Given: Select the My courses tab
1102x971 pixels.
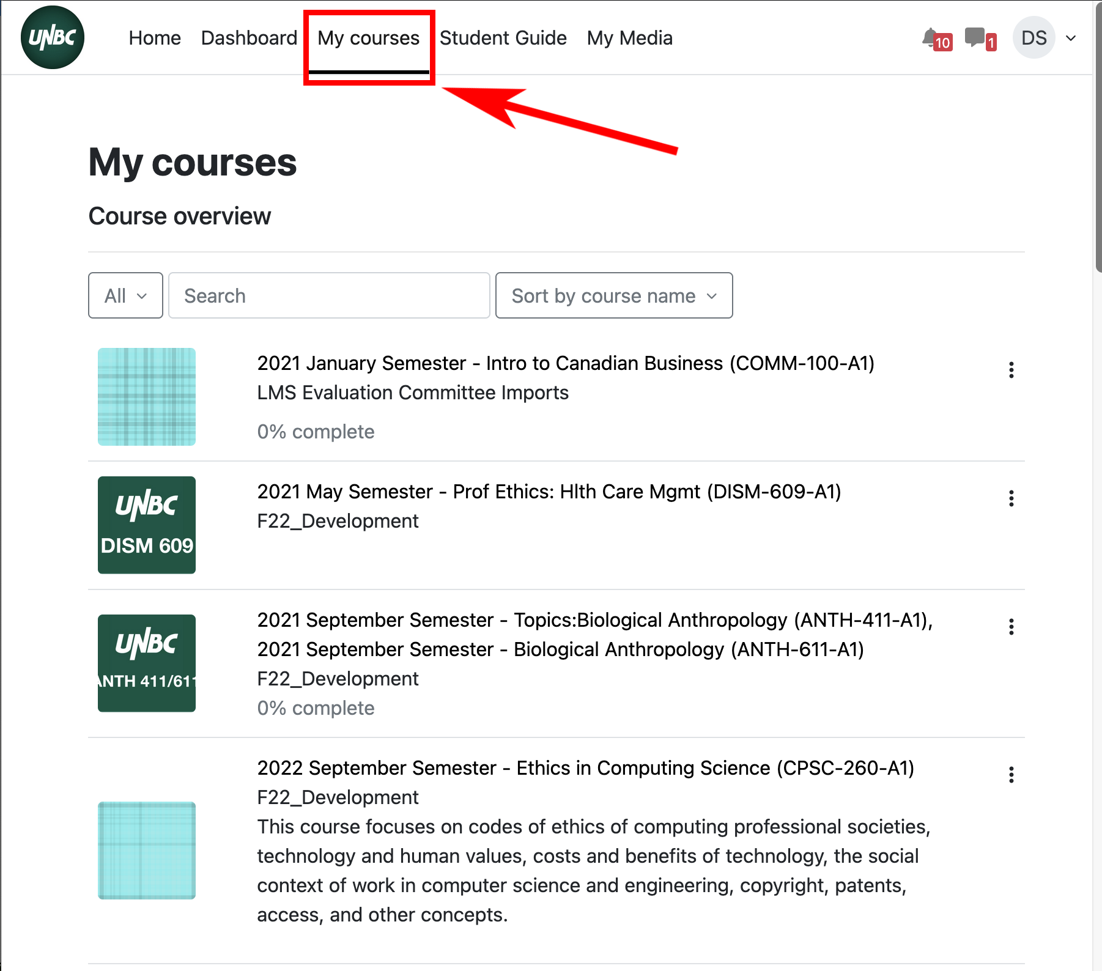Looking at the screenshot, I should [x=368, y=38].
